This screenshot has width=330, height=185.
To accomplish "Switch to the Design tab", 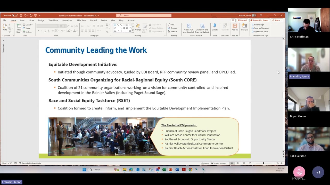I will [41, 20].
